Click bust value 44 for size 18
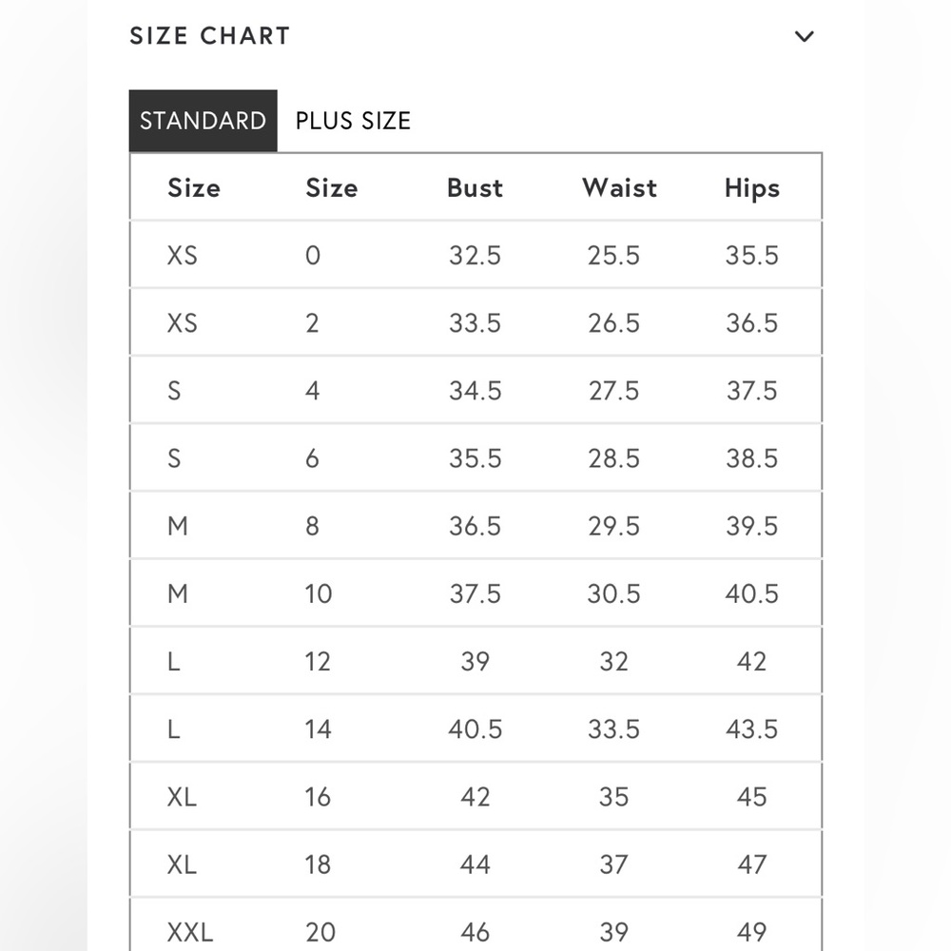 coord(475,864)
